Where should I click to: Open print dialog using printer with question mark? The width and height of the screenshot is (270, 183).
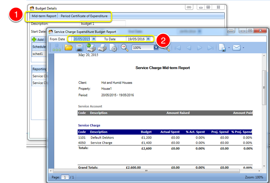(x=91, y=47)
